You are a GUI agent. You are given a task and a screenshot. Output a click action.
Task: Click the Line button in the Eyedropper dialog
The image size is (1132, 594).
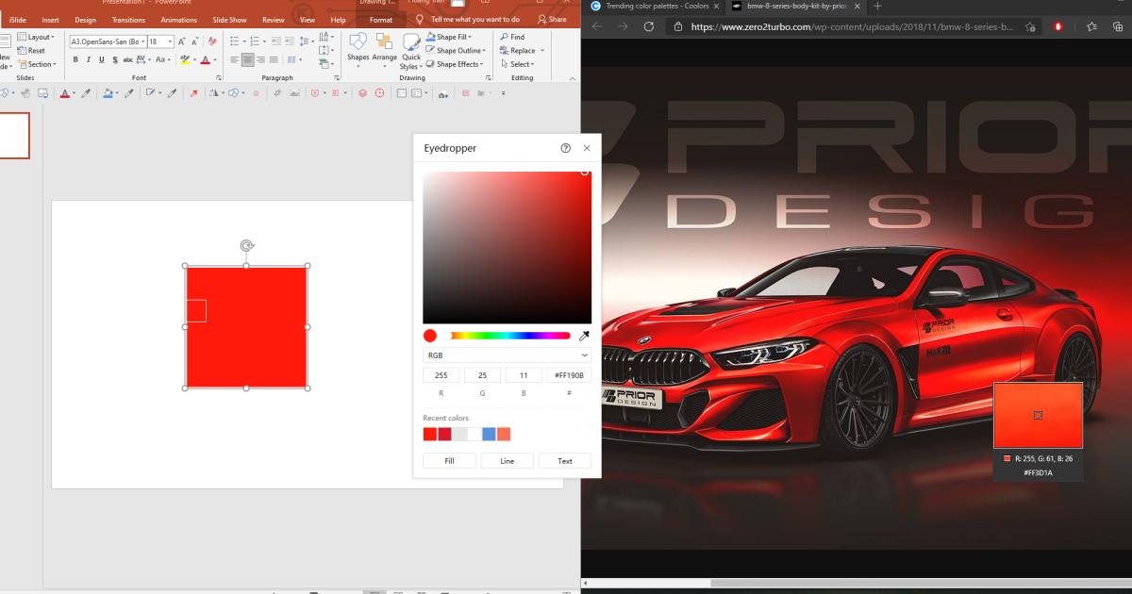tap(508, 461)
